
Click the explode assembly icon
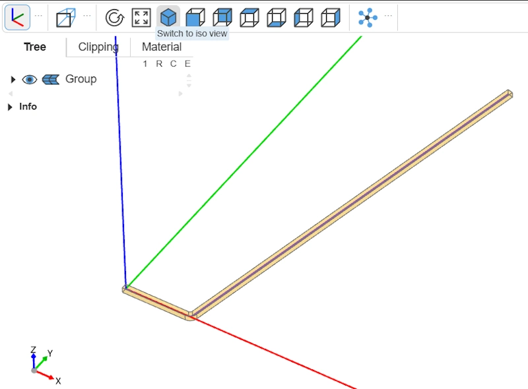coord(368,17)
